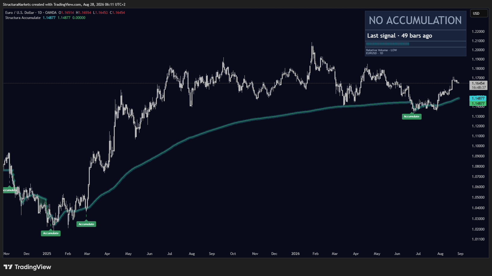
Task: Click the cyan 1.14877 price label
Action: 478,98
